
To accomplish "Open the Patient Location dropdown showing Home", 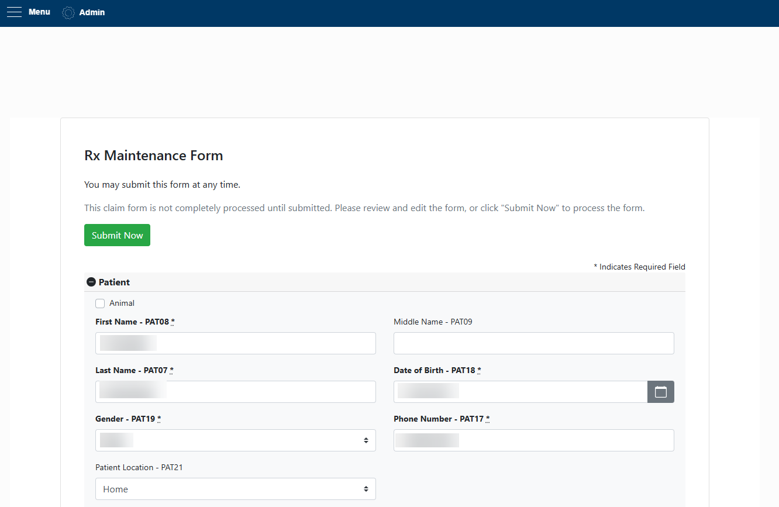I will point(236,489).
